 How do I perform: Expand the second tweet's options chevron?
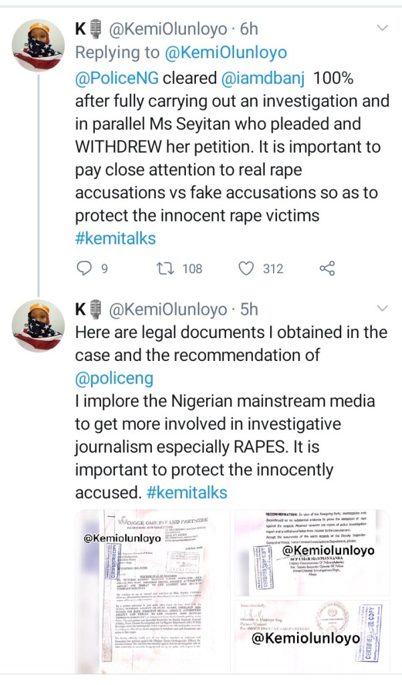point(383,309)
